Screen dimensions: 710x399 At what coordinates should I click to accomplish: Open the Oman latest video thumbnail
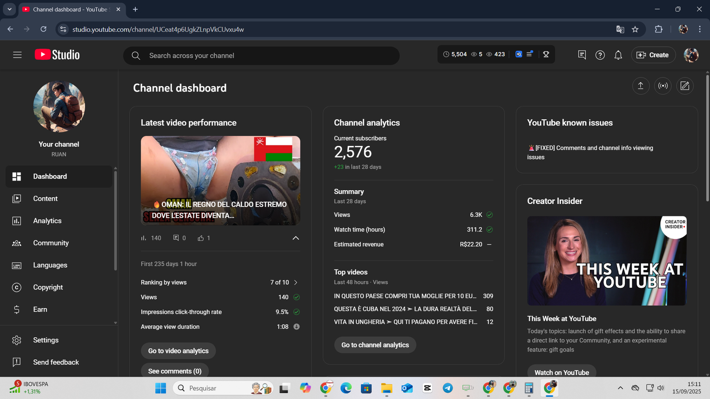pos(220,180)
